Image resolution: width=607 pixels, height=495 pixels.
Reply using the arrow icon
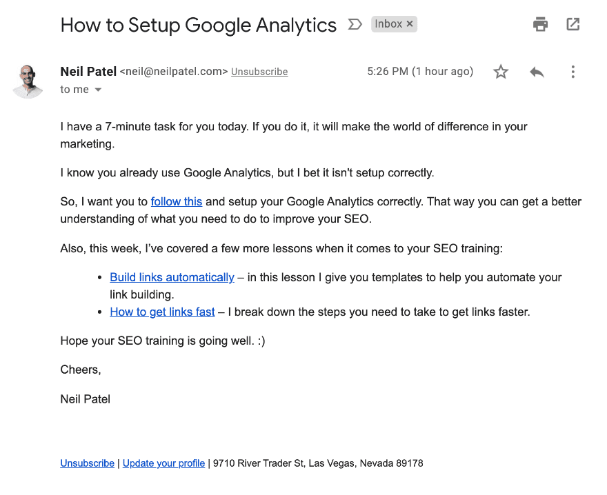[537, 72]
